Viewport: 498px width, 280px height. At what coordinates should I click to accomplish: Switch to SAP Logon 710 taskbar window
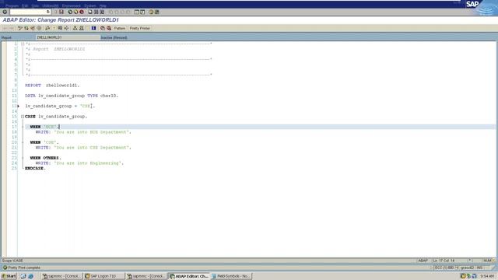tap(104, 276)
